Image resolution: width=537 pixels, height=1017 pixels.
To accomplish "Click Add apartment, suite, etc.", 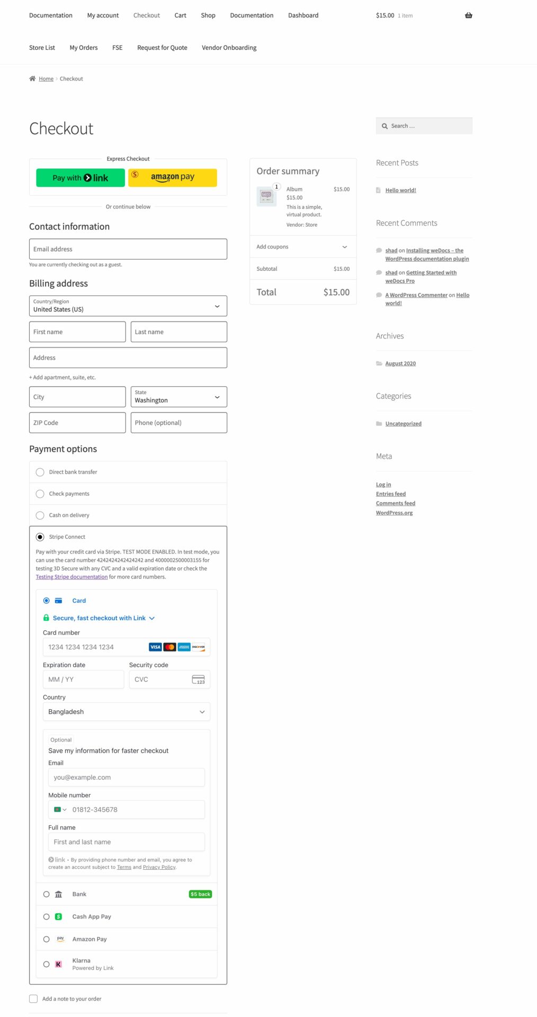I will pos(62,378).
